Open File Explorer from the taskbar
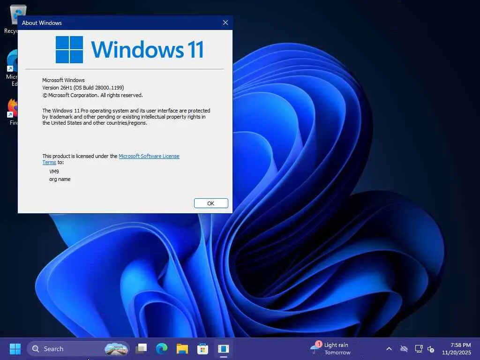The height and width of the screenshot is (360, 480). [x=182, y=349]
